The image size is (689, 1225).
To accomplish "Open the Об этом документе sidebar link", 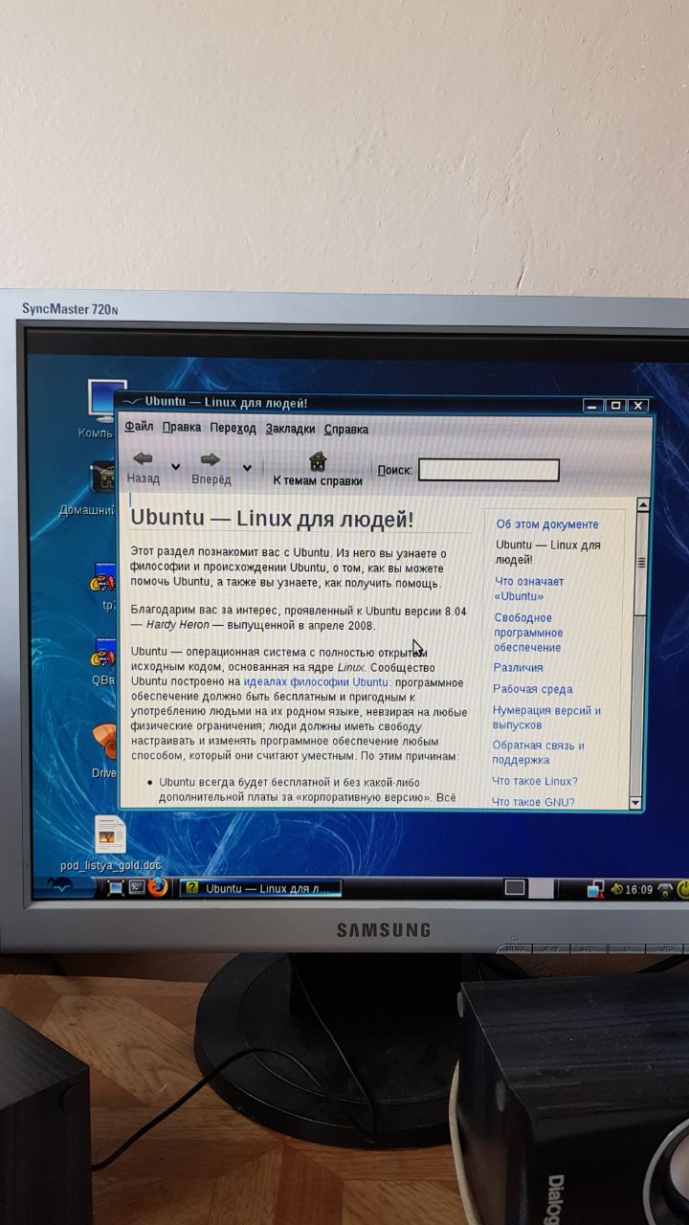I will [x=547, y=524].
